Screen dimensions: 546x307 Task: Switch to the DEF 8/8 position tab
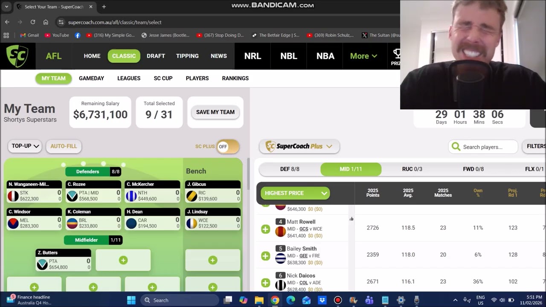(x=290, y=169)
